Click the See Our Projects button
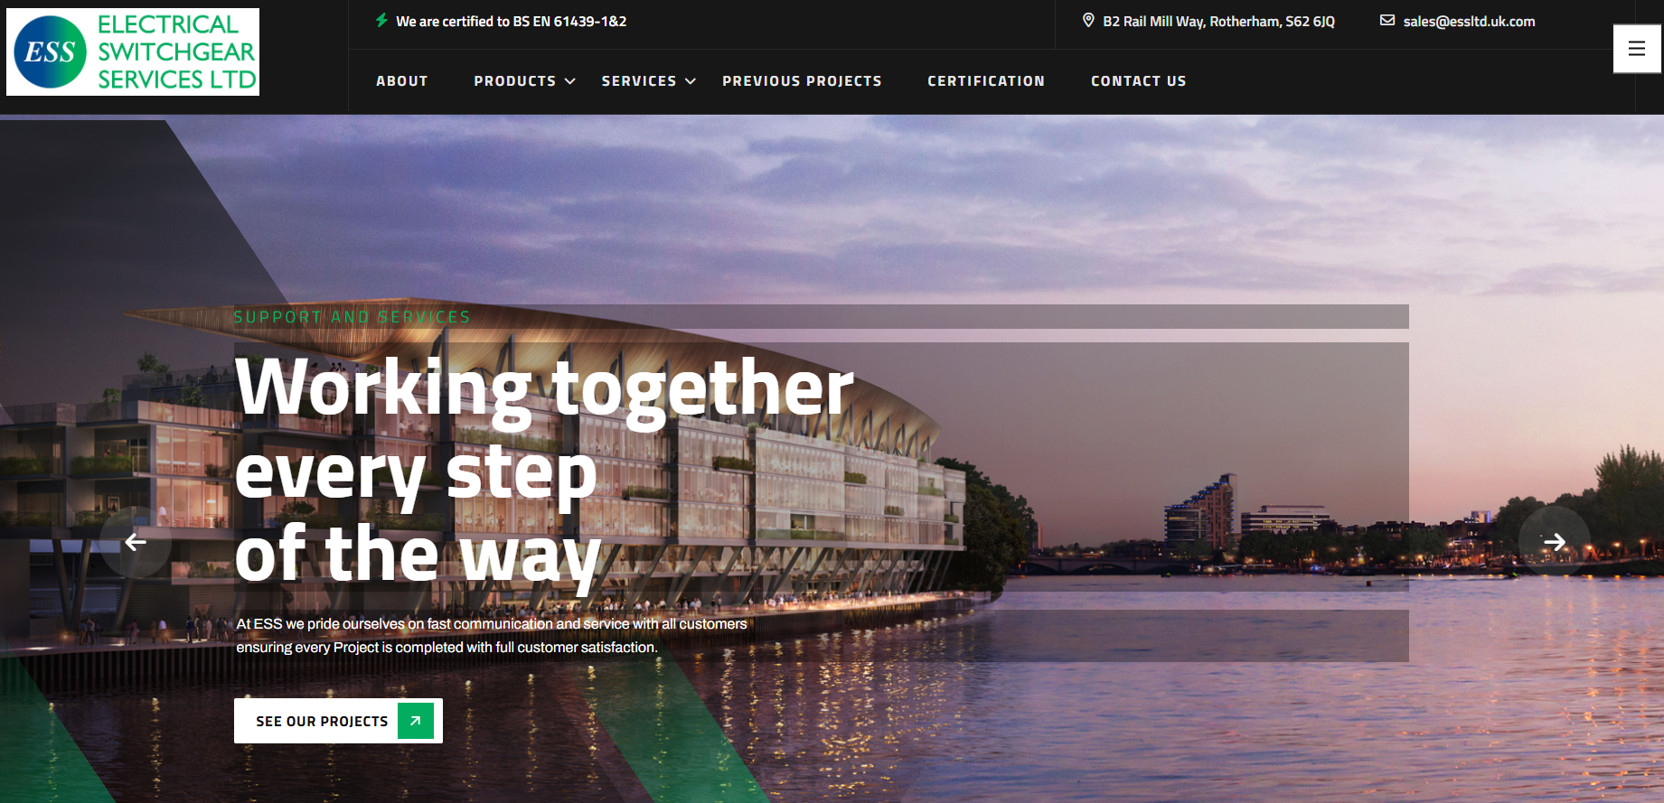 pyautogui.click(x=338, y=721)
